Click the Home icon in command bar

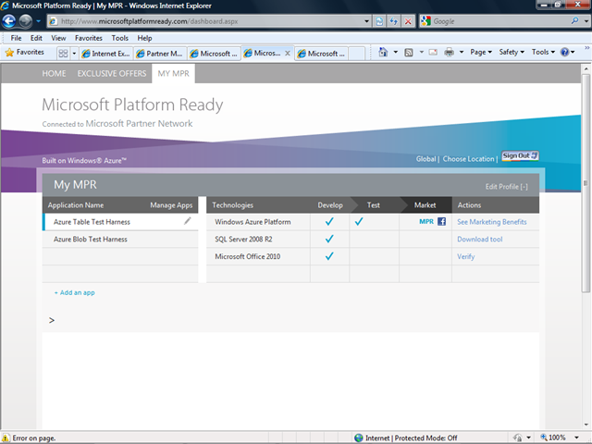coord(383,53)
